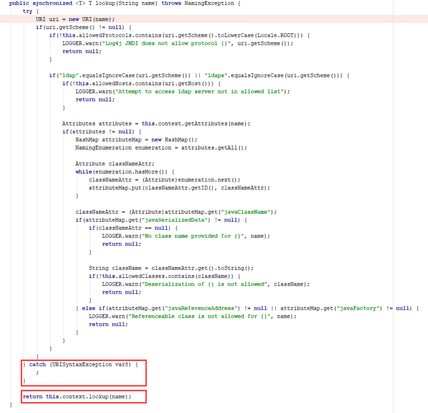Click the string "javaSerializedData"
Viewport: 428px width, 413px height.
tap(176, 220)
